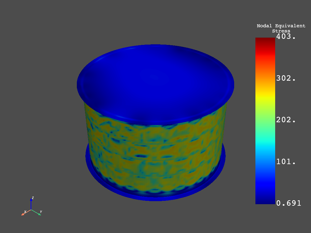Click the Nodal Equivalent Stress title

tap(281, 28)
